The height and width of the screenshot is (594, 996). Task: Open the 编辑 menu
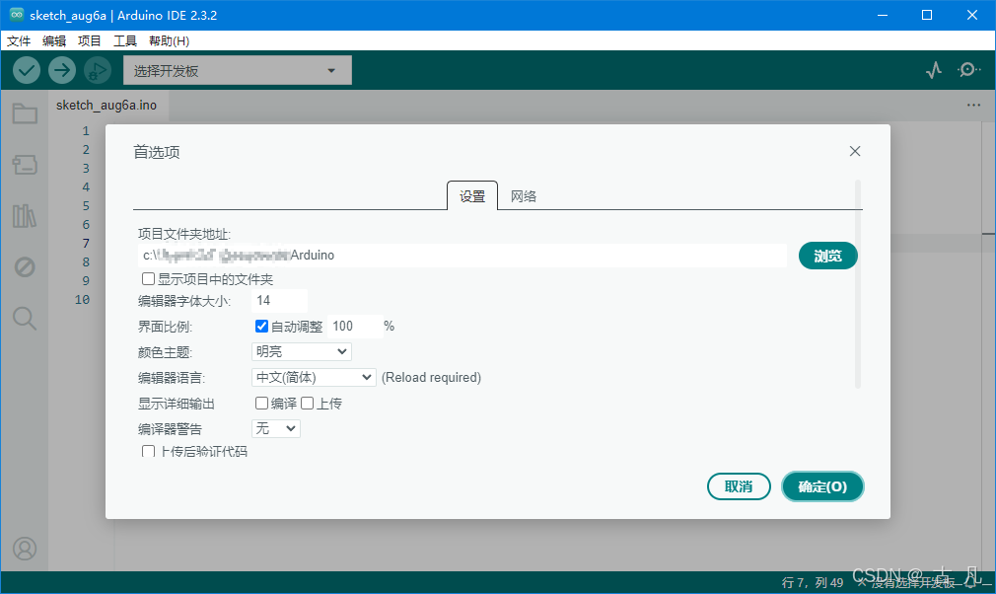tap(54, 40)
